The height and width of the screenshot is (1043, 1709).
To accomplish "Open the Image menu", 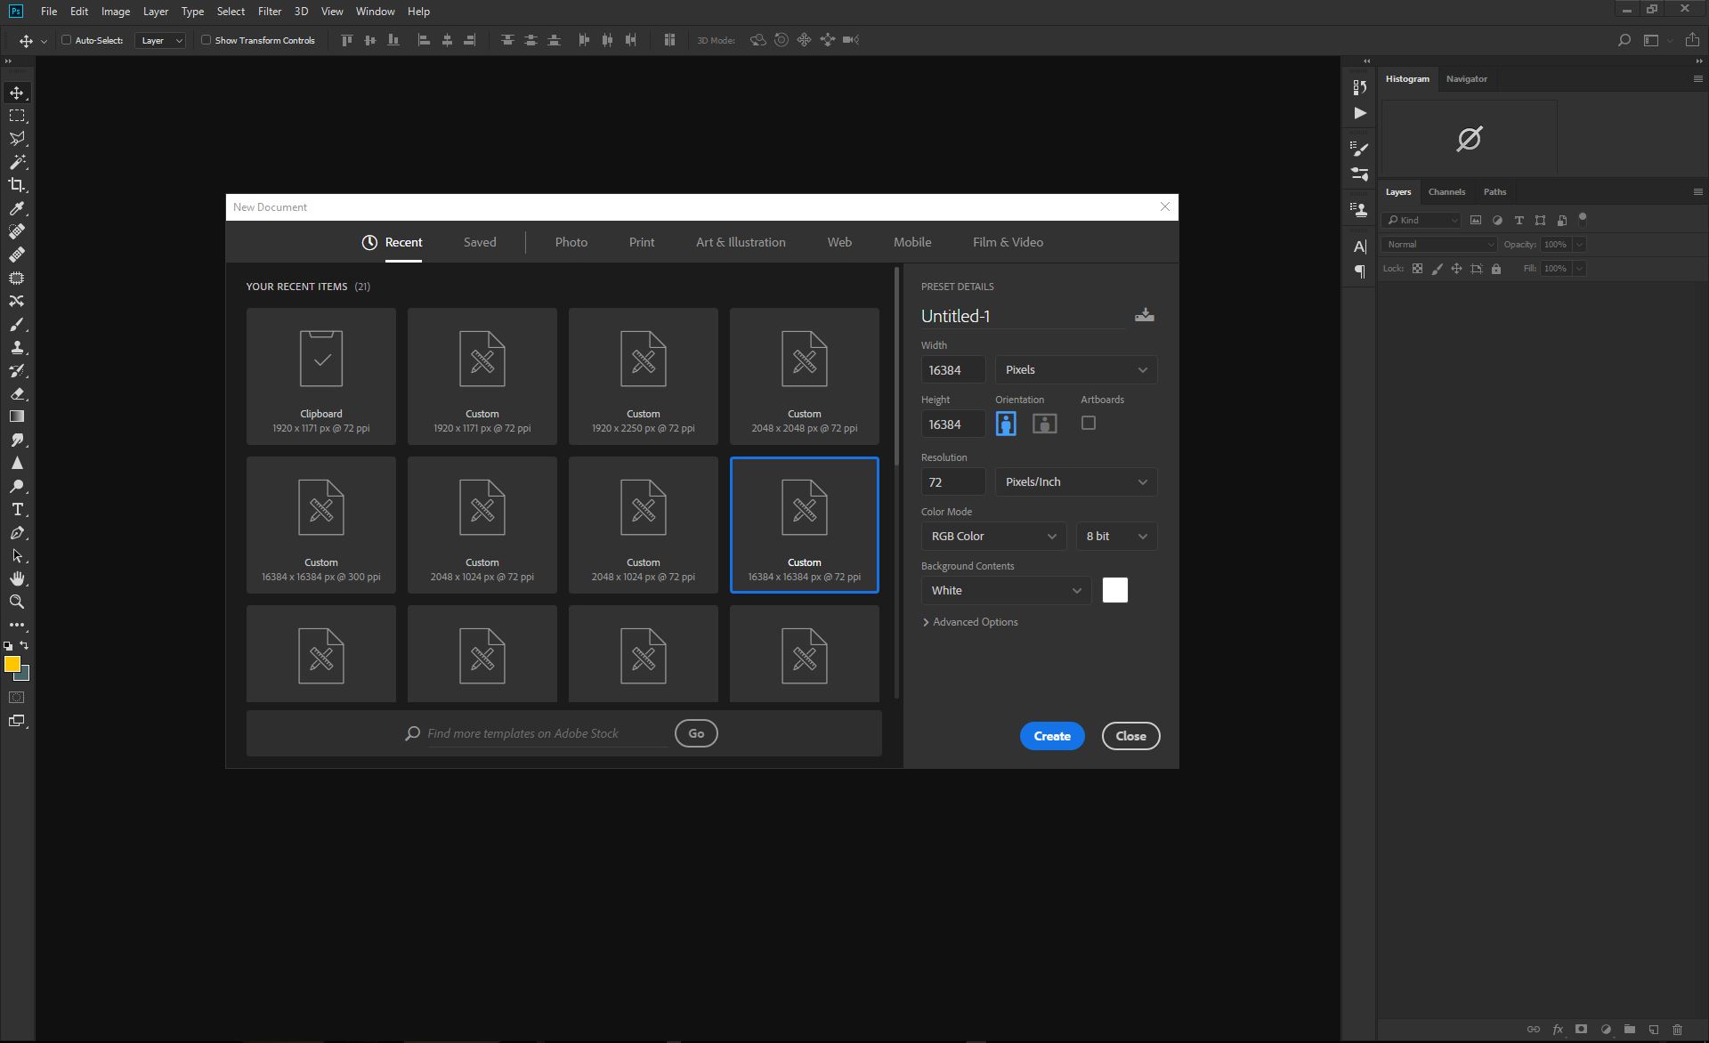I will pyautogui.click(x=116, y=12).
